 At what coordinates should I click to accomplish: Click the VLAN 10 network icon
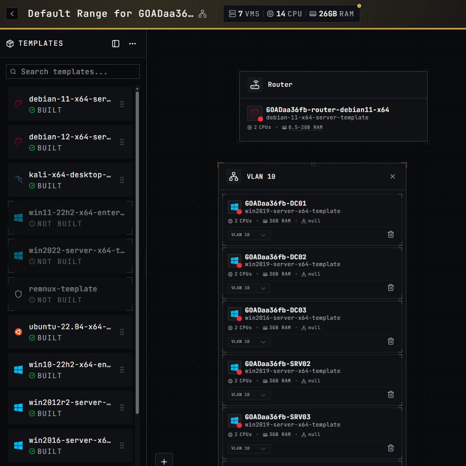click(234, 177)
